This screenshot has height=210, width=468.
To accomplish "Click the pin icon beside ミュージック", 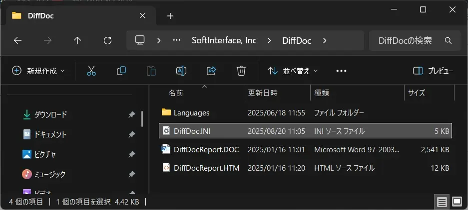I will coord(132,174).
